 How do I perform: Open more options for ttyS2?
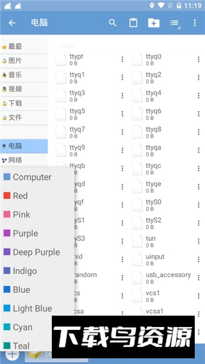[x=199, y=223]
